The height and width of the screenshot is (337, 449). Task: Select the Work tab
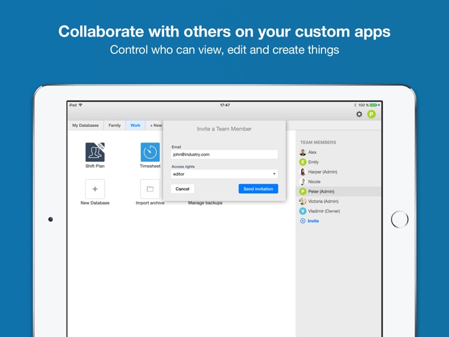coord(135,126)
